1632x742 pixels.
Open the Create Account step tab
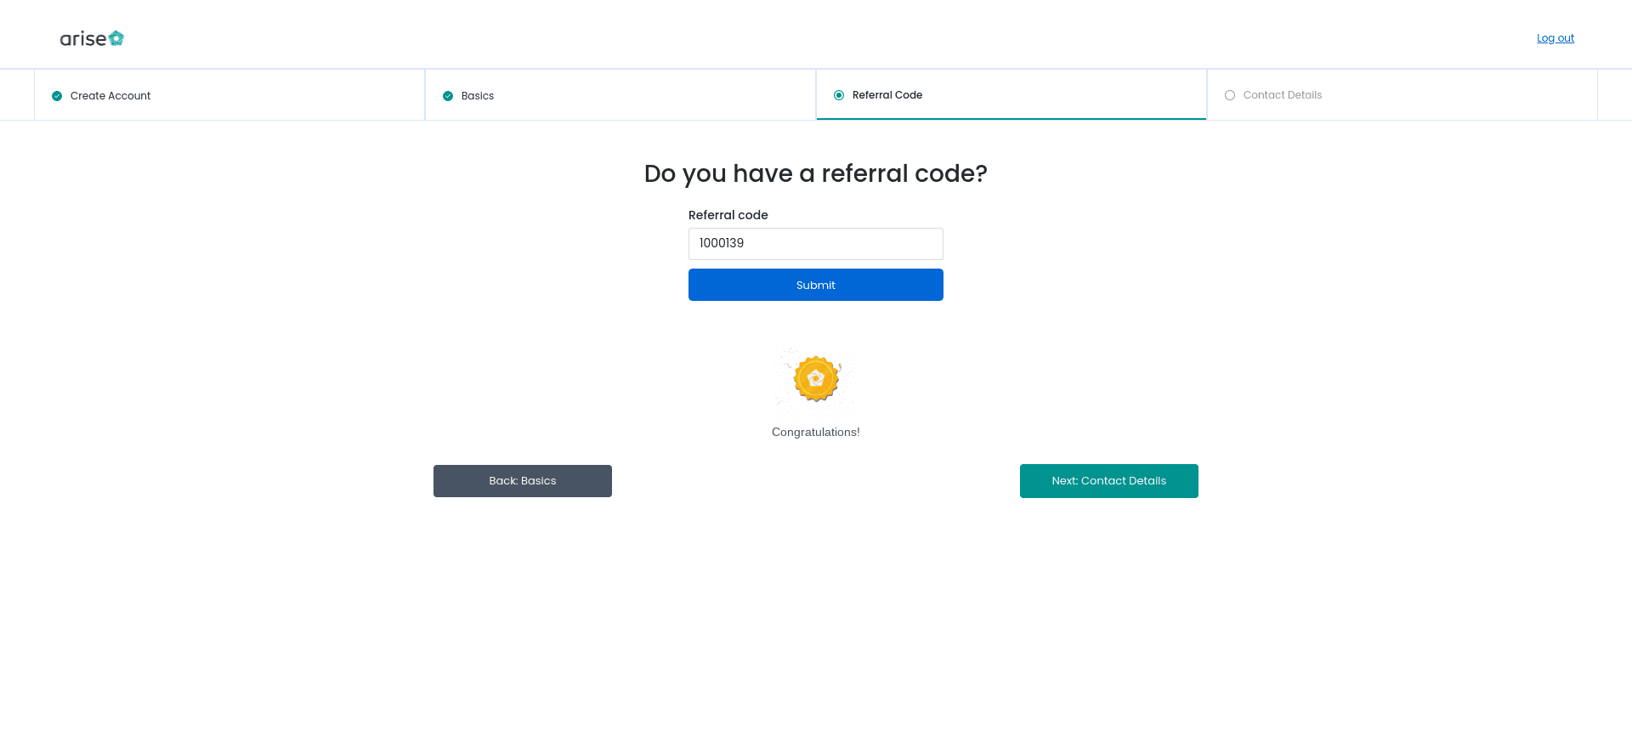(x=229, y=95)
